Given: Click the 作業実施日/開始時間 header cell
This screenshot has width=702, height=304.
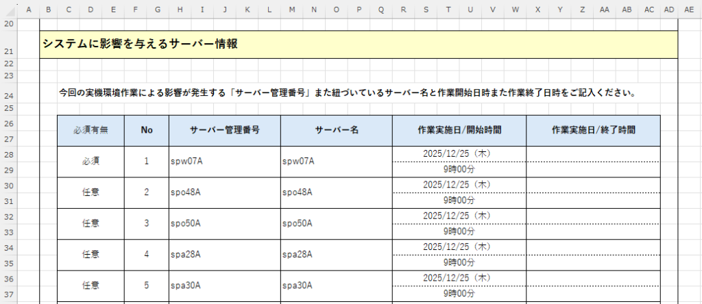Looking at the screenshot, I should point(459,130).
